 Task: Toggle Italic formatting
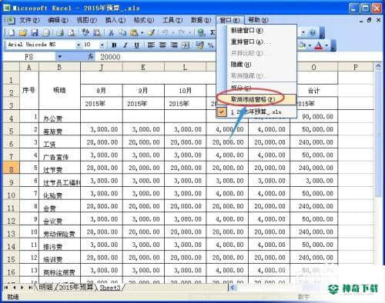tap(126, 45)
